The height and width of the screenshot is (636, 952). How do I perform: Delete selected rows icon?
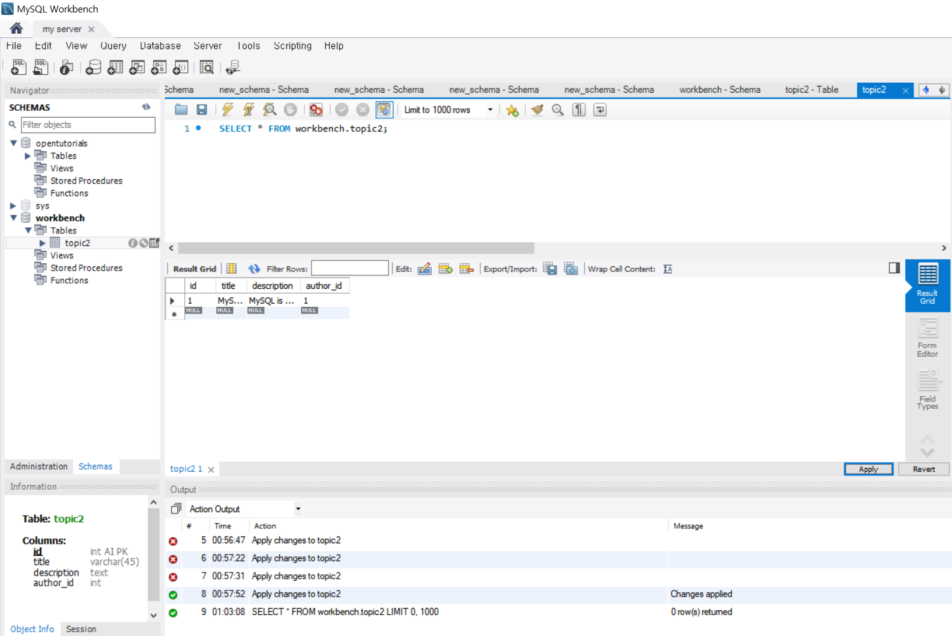pyautogui.click(x=467, y=268)
